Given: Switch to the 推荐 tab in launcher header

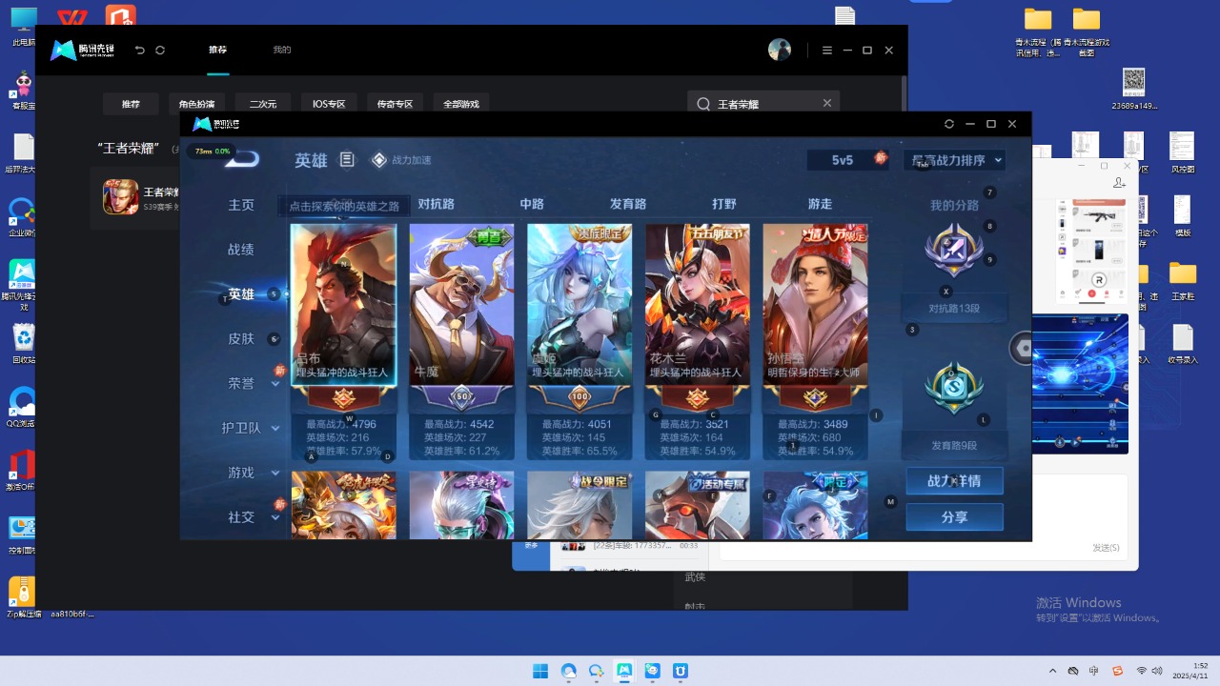Looking at the screenshot, I should tap(218, 50).
